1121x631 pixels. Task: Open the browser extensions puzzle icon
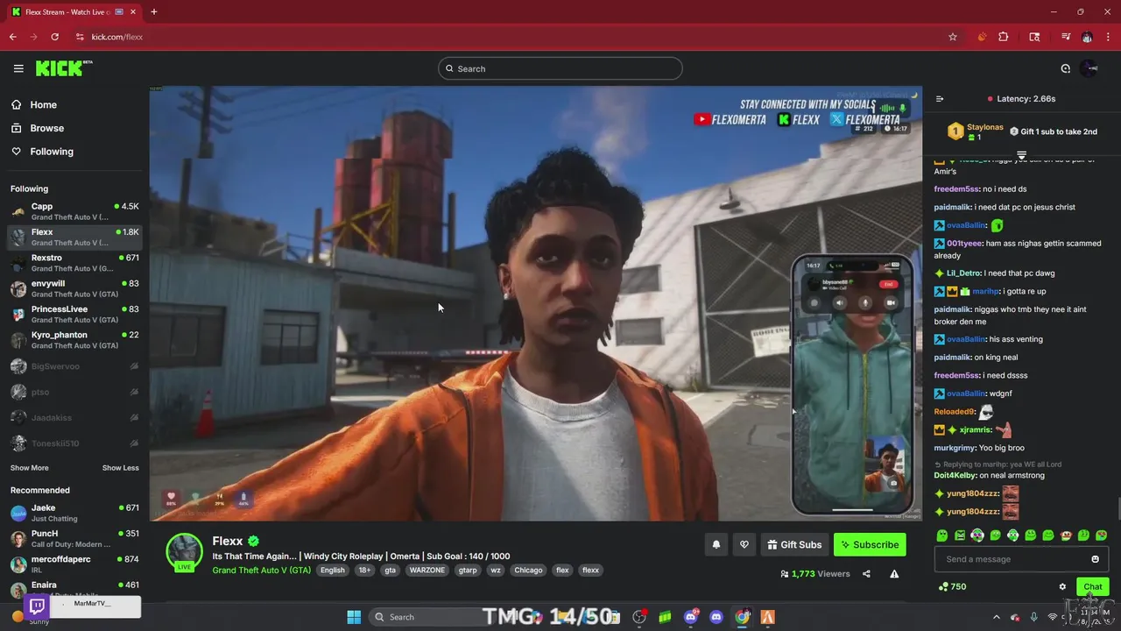pos(1004,37)
